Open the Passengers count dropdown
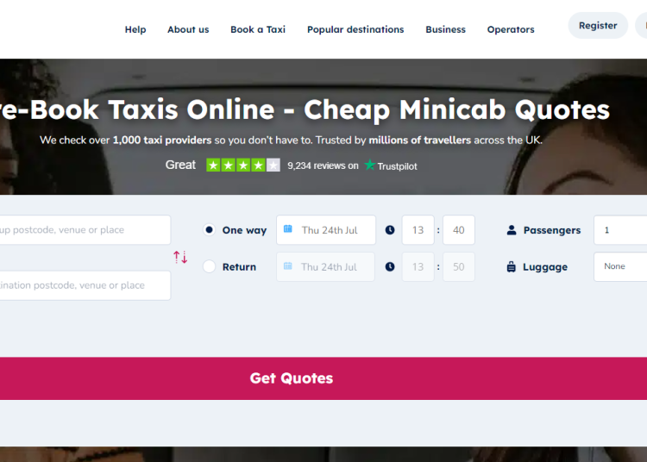The height and width of the screenshot is (462, 647). 620,230
